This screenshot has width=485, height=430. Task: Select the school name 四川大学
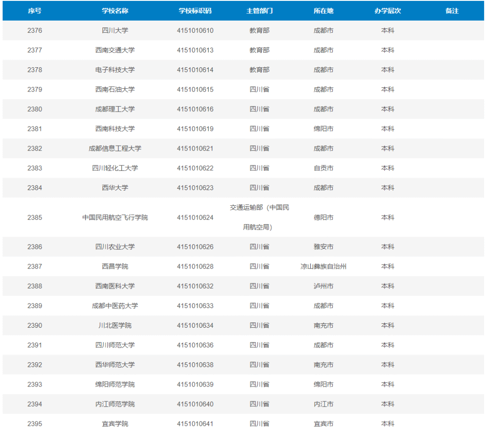115,30
